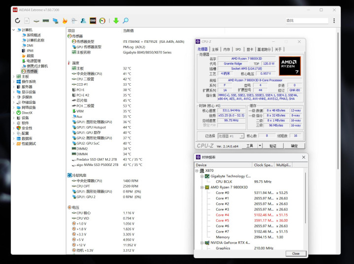Click the refresh icon in AIDA64 toolbar
The width and height of the screenshot is (354, 264).
pyautogui.click(x=18, y=21)
